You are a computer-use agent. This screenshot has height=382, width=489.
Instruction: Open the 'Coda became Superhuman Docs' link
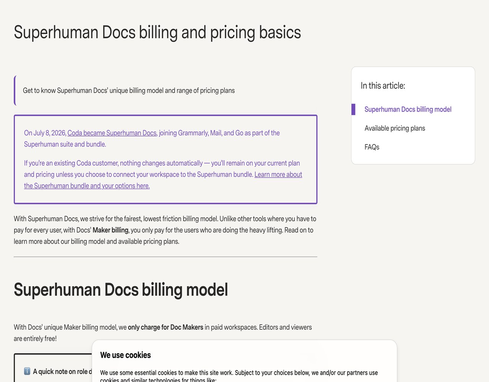(112, 133)
